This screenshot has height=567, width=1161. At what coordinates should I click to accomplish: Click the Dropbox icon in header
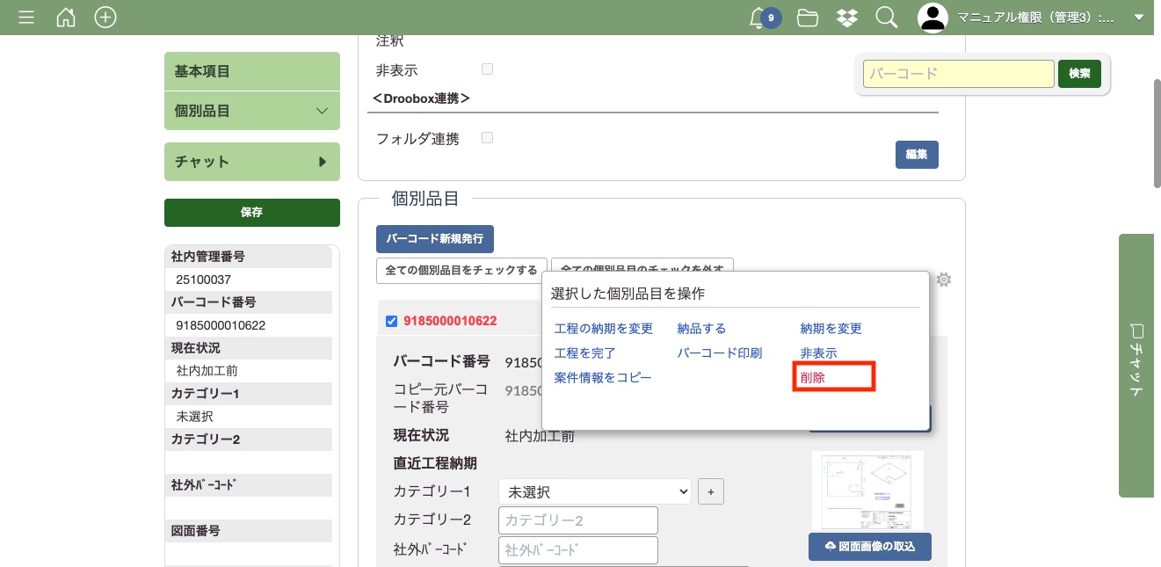[846, 18]
